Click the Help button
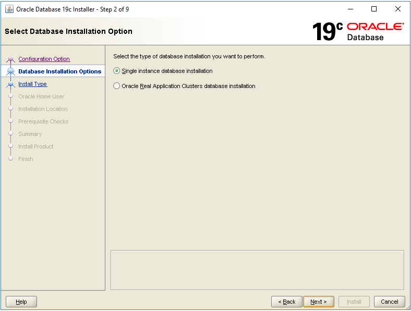 click(x=21, y=302)
